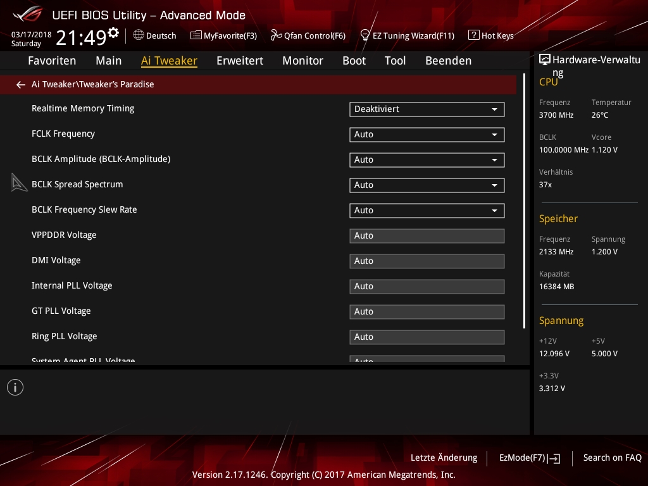Select the VPPDDR Voltage label
The height and width of the screenshot is (486, 648).
click(64, 235)
